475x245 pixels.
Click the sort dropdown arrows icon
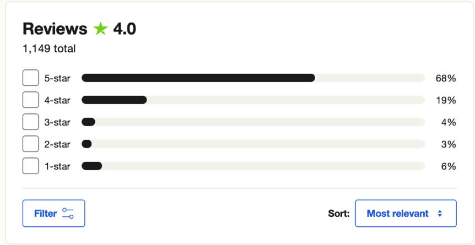[x=440, y=214]
